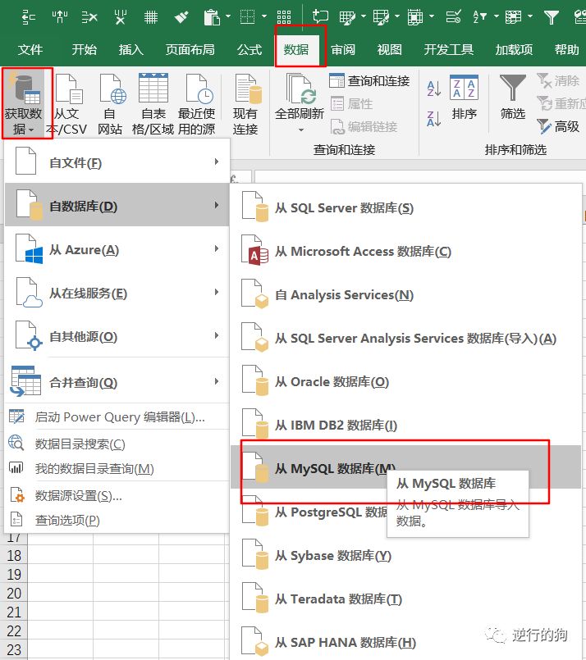Expand 从 Azure(A) submenu
This screenshot has width=586, height=660.
(x=117, y=249)
